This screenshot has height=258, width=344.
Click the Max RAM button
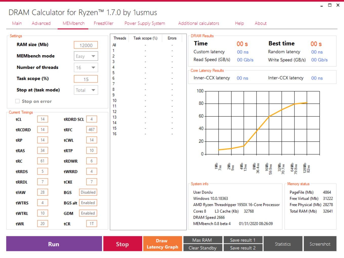tap(203, 240)
